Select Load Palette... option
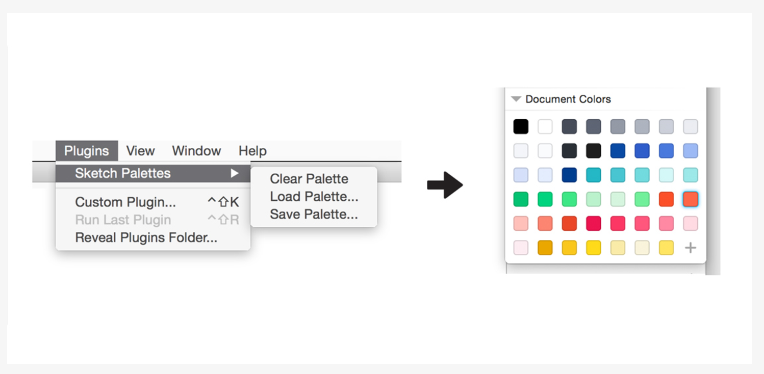 click(314, 197)
